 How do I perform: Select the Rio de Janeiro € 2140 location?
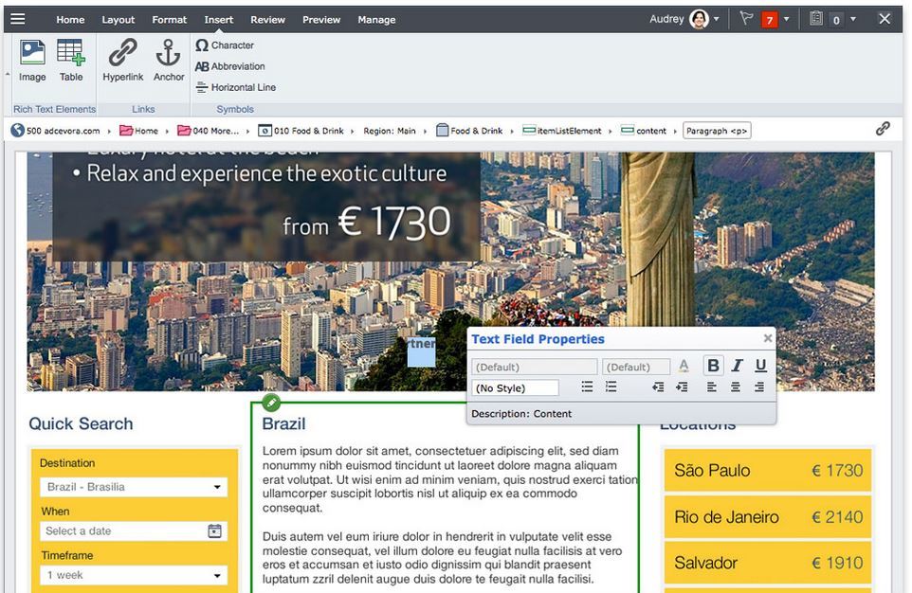coord(768,517)
